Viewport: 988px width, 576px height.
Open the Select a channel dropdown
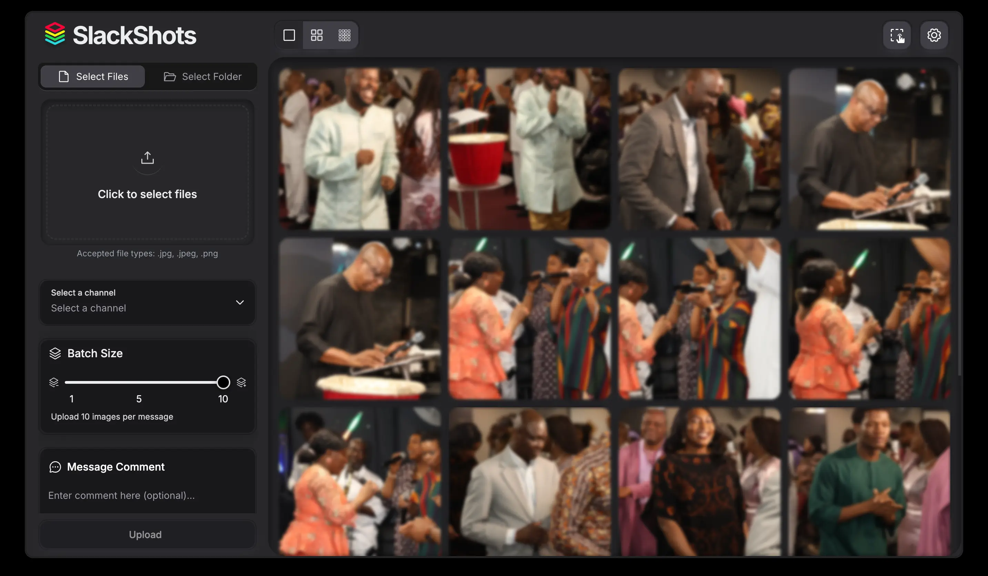(147, 302)
